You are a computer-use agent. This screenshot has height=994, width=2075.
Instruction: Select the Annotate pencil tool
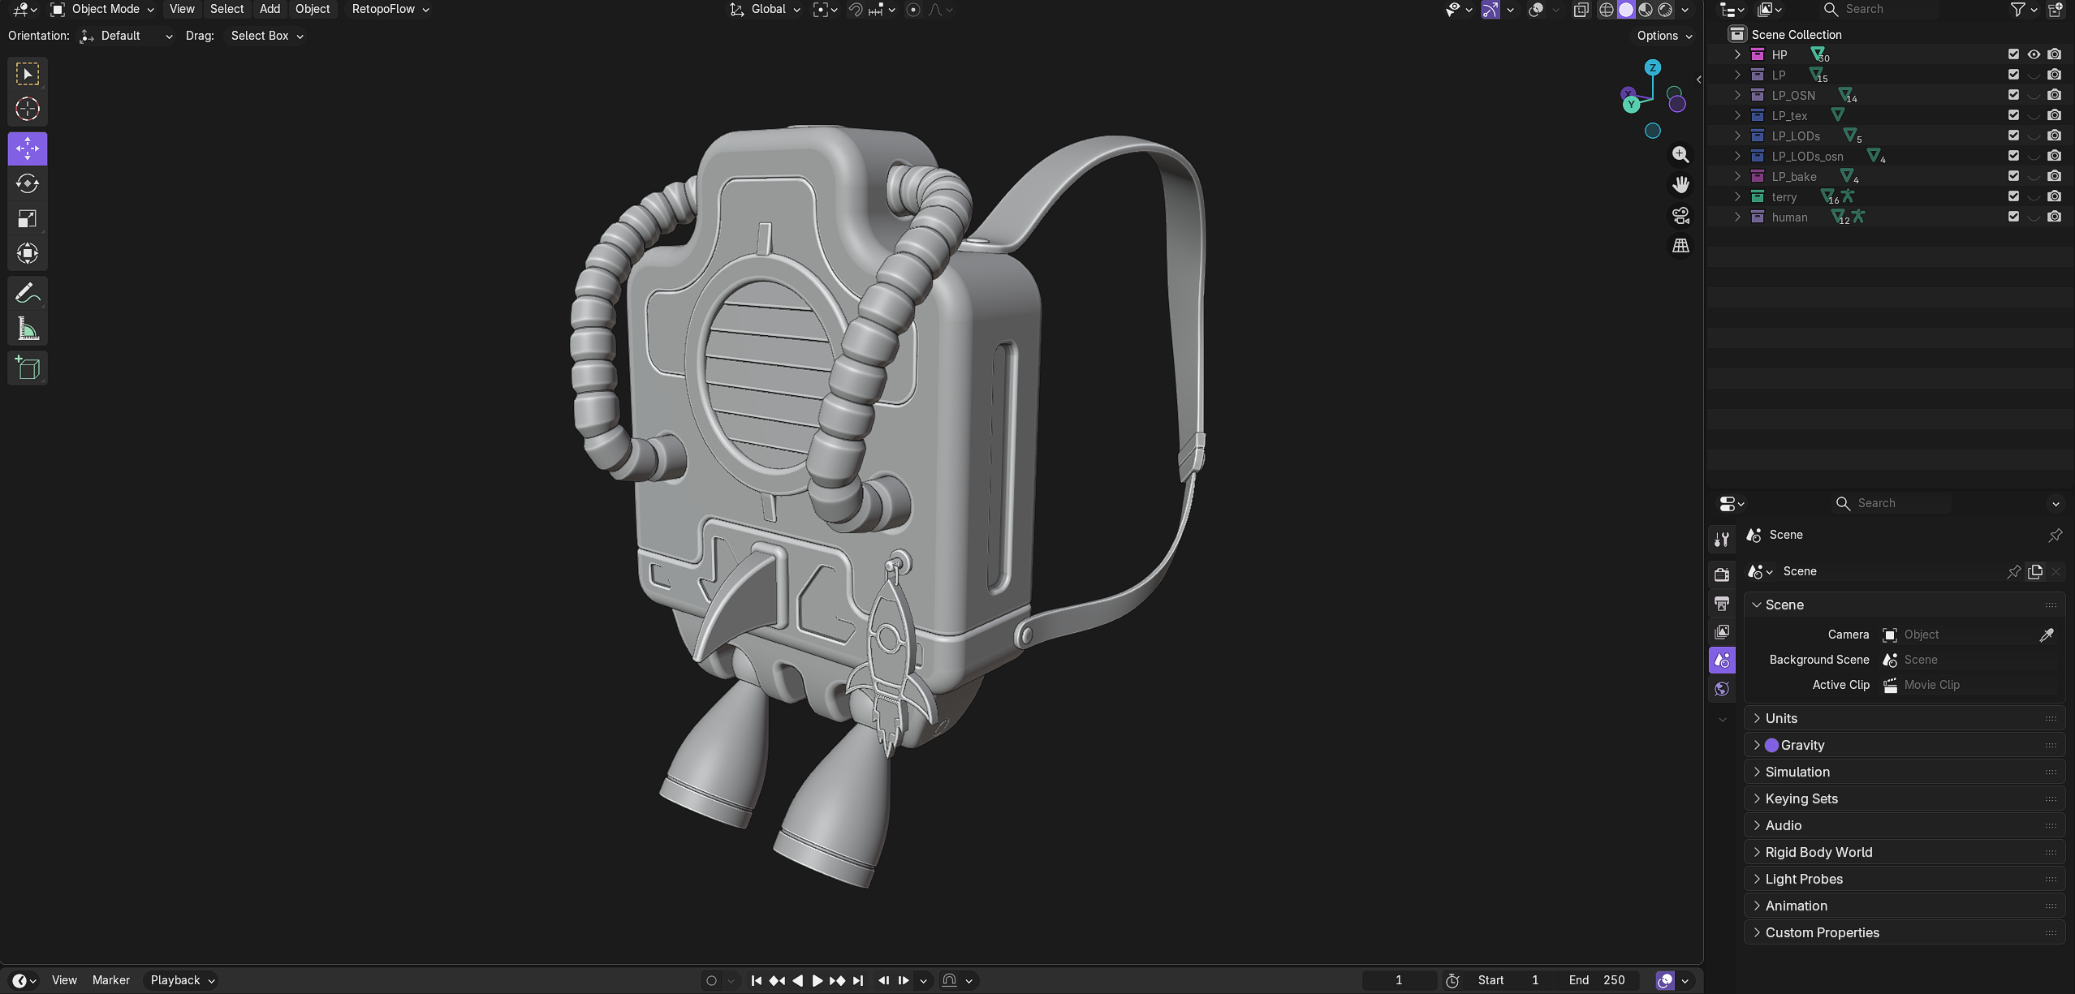(x=27, y=293)
